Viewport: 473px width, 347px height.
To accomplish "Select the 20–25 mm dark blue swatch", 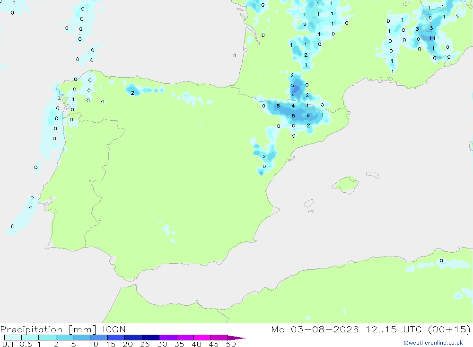I will [133, 338].
